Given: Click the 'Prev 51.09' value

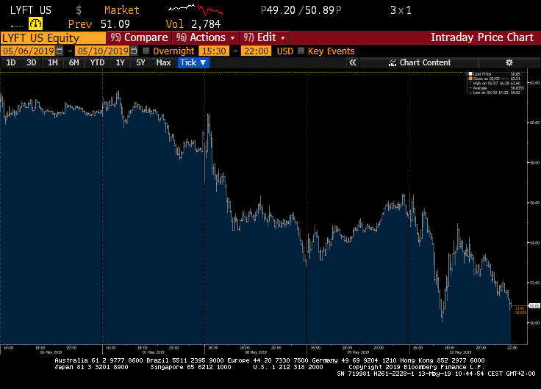Looking at the screenshot, I should (x=99, y=23).
